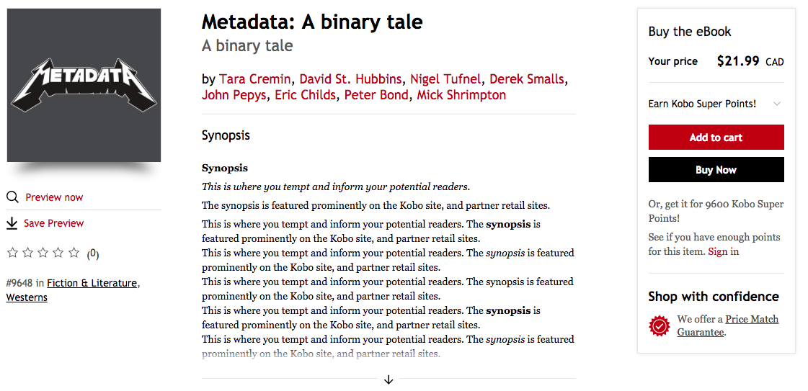The width and height of the screenshot is (808, 391).
Task: Click the magnifier Preview now icon
Action: pos(12,197)
